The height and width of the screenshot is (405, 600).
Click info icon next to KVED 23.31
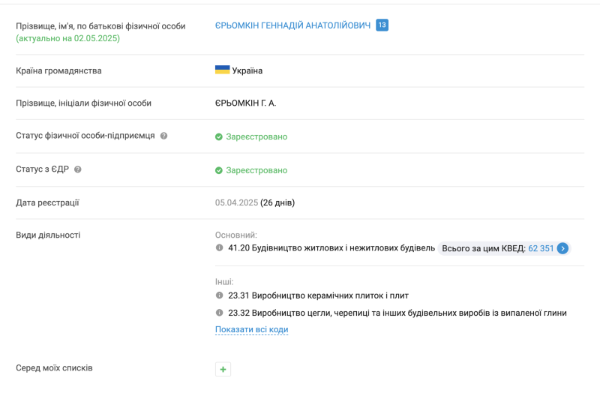(x=220, y=295)
